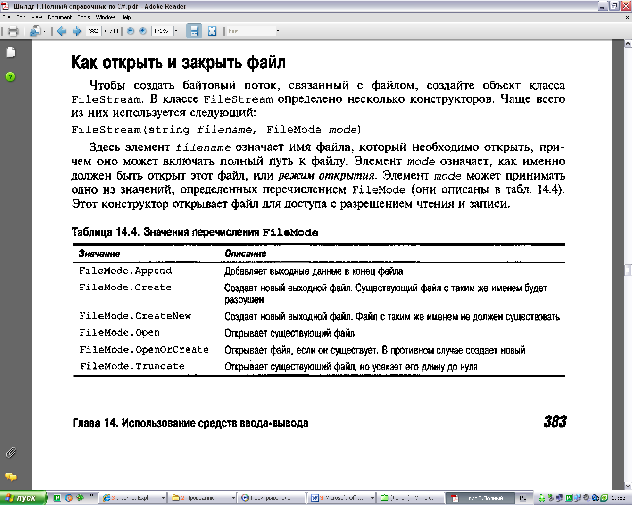Click the пуск Start button
This screenshot has height=505, width=632.
23,498
